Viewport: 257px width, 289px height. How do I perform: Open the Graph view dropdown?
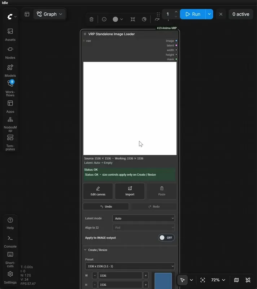click(x=49, y=14)
